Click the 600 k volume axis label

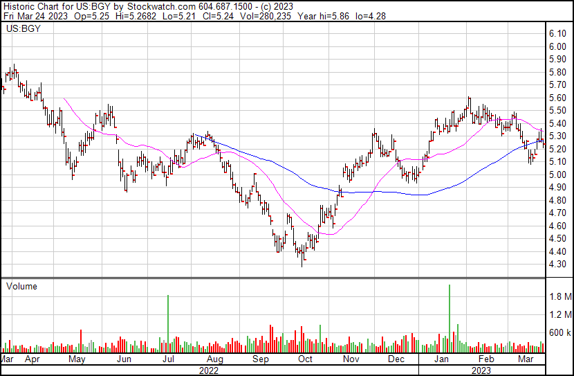(559, 333)
